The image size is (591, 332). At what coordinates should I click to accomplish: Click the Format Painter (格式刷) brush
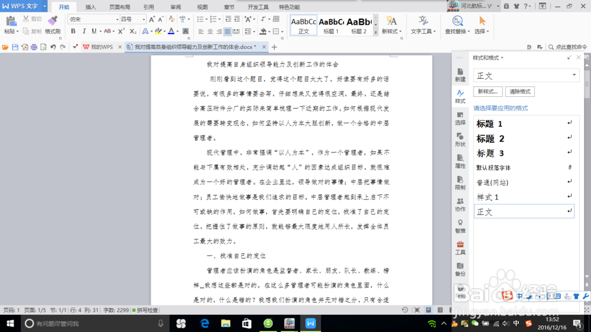[53, 21]
